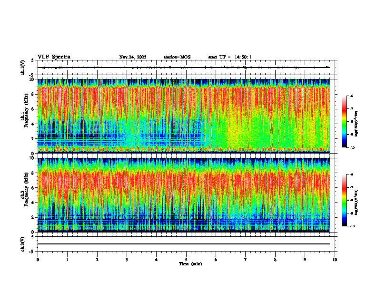
Task: Click the "ch.3(V)" waveform axis label
Action: (x=23, y=244)
